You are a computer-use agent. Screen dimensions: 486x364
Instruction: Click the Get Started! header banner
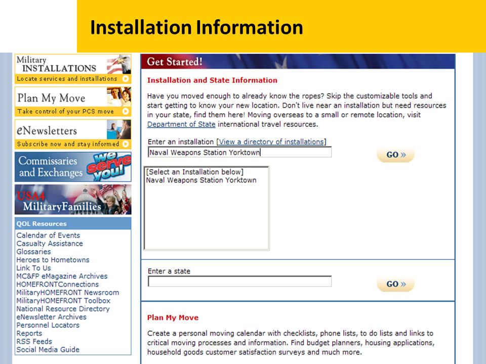tap(298, 61)
